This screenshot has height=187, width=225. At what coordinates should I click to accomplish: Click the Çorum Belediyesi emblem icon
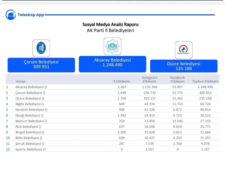41,48
